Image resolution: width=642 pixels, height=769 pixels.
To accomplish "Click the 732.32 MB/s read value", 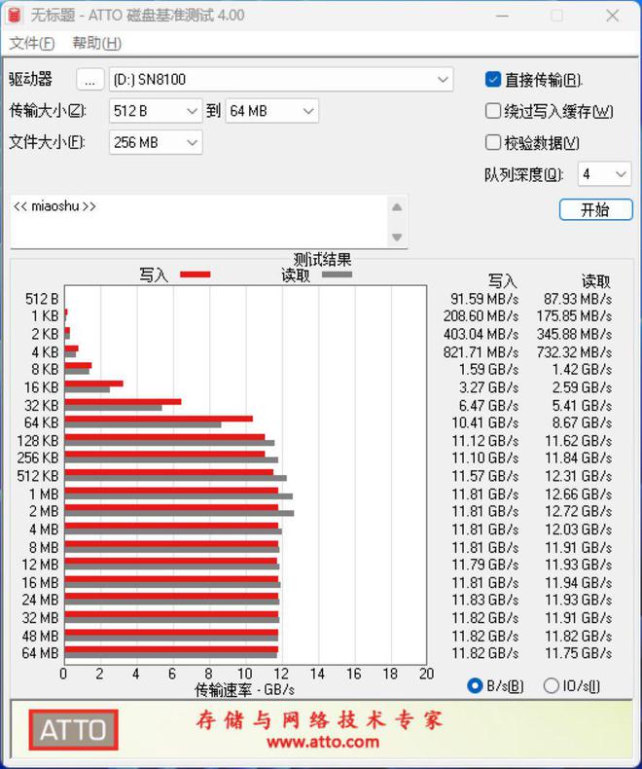I will pyautogui.click(x=574, y=352).
